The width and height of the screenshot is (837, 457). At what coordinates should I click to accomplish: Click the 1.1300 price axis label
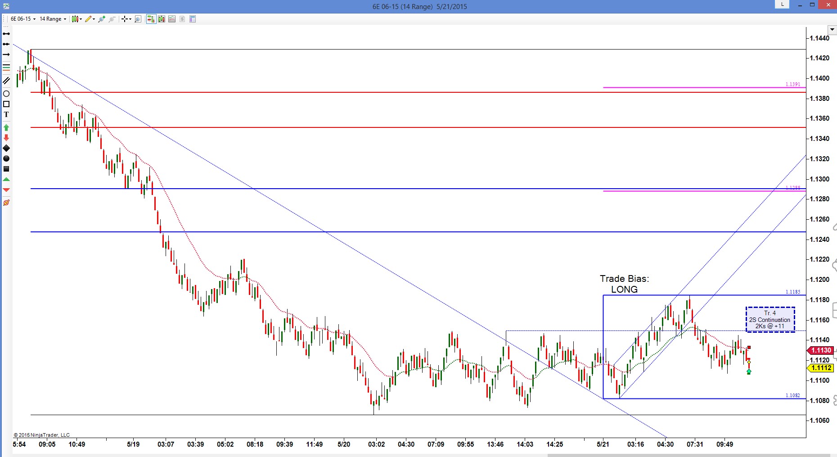click(x=819, y=179)
